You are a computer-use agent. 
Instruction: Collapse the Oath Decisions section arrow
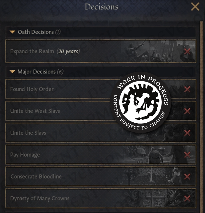tap(12, 32)
